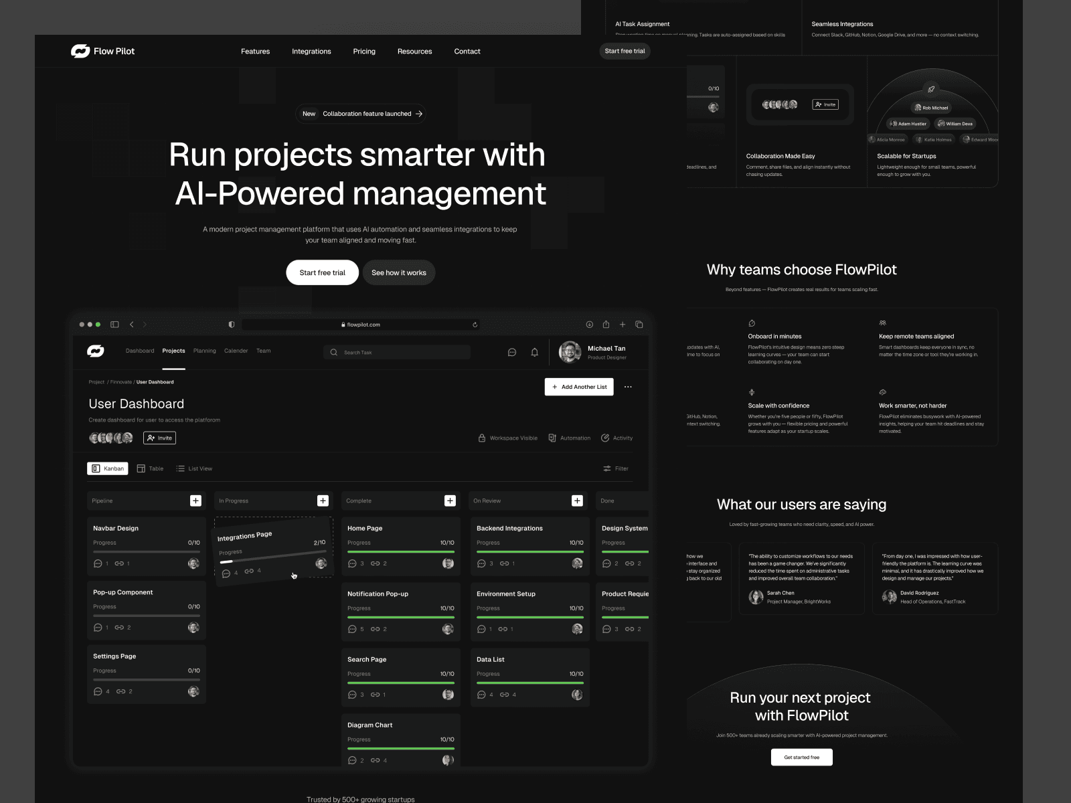Click the browser new tab plus icon
The width and height of the screenshot is (1071, 803).
623,325
